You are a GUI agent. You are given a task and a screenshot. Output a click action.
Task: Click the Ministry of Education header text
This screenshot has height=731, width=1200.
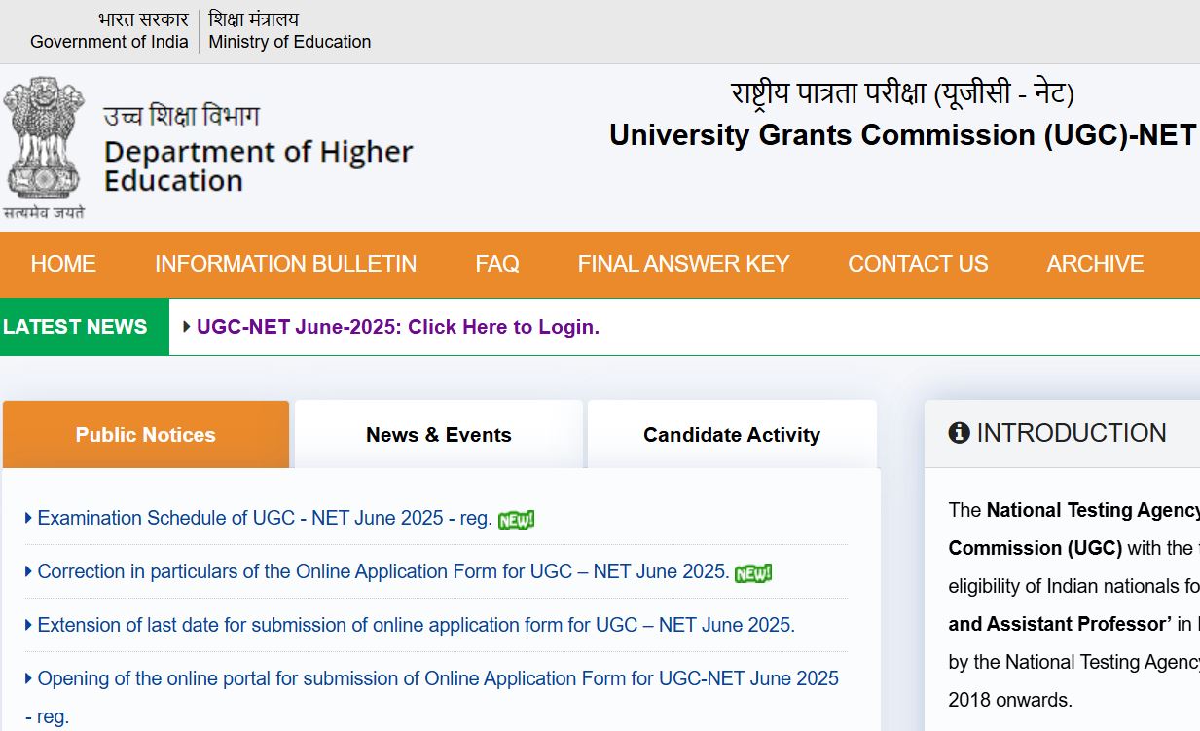(290, 42)
